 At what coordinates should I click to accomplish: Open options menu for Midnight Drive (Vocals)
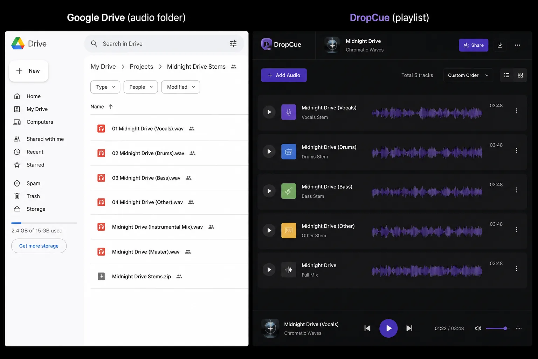tap(517, 111)
